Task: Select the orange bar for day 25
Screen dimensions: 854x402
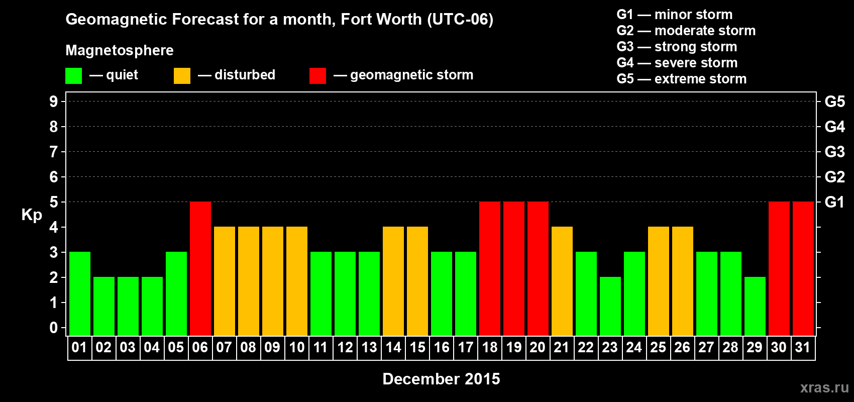Action: click(x=659, y=281)
